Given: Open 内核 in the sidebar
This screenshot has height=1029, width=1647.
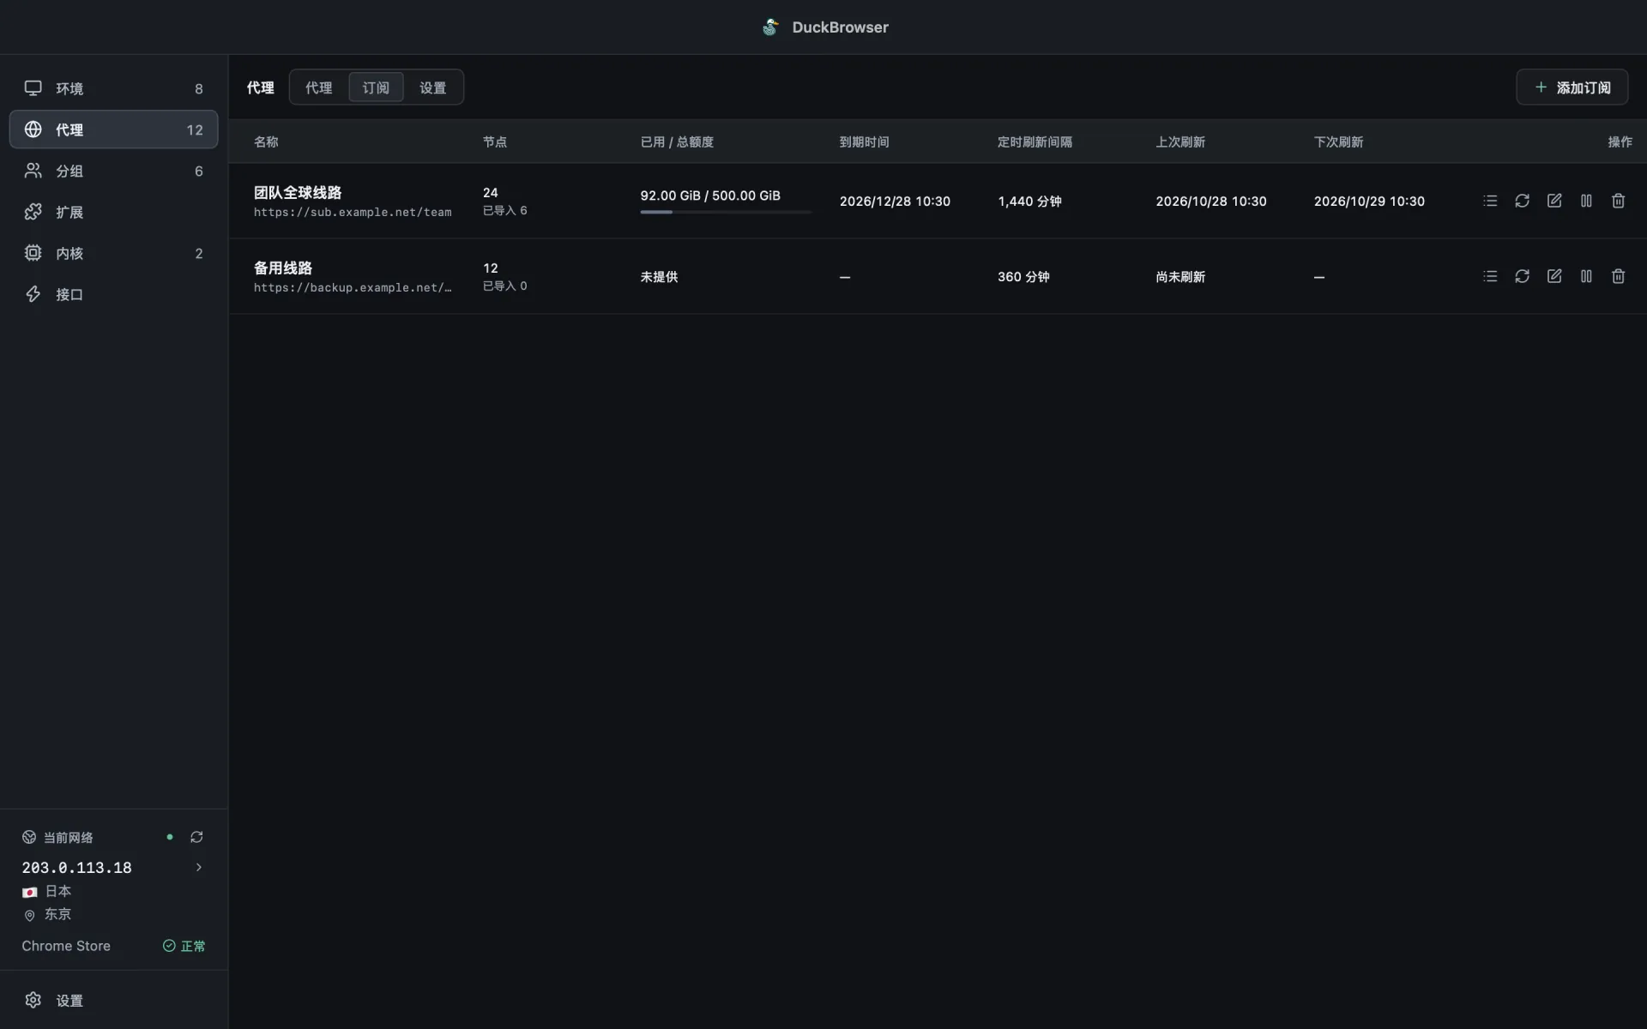Looking at the screenshot, I should point(113,253).
